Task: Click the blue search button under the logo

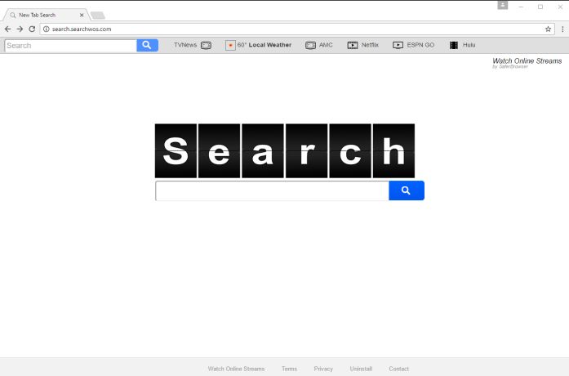Action: 407,190
